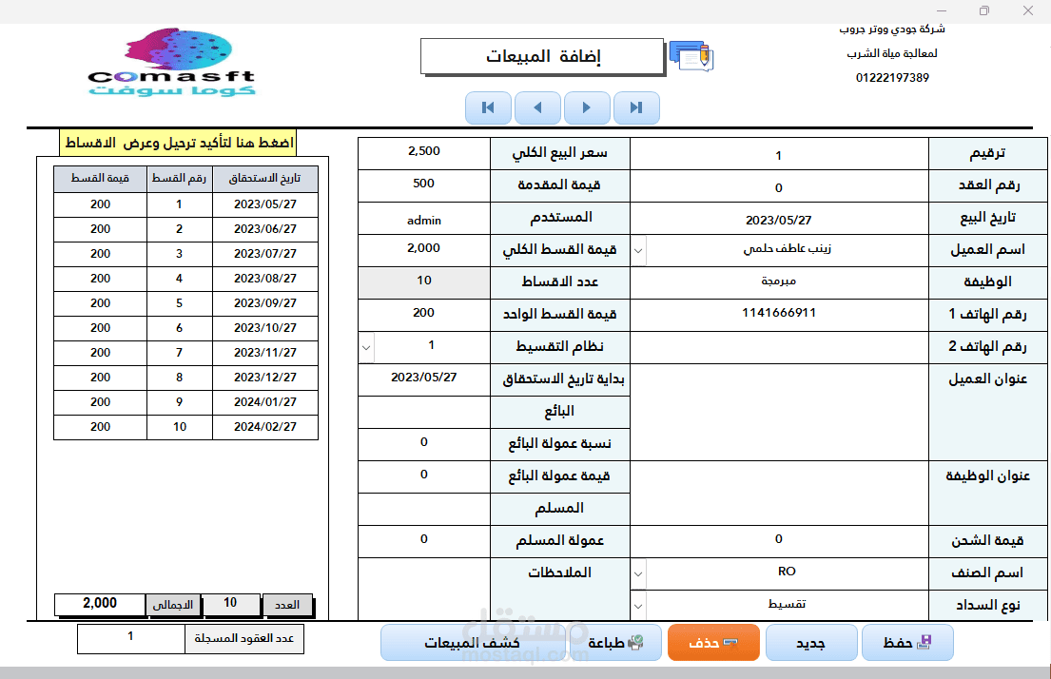This screenshot has width=1051, height=679.
Task: Click قيمة القسط column header
Action: [x=100, y=179]
